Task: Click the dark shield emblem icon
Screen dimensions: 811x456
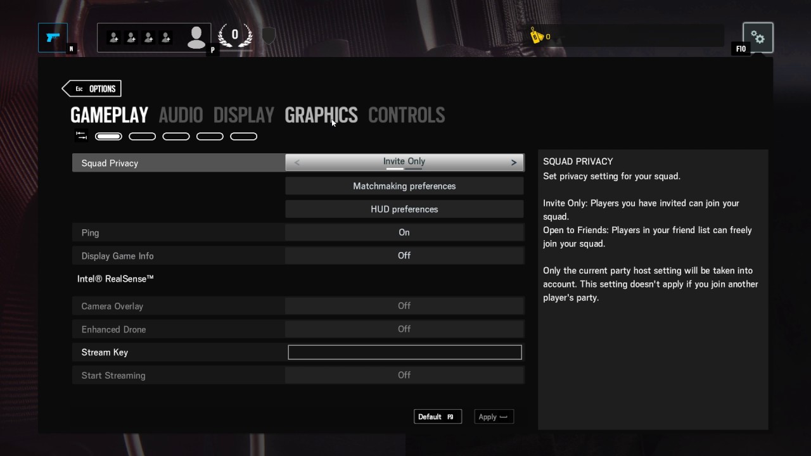Action: point(269,36)
